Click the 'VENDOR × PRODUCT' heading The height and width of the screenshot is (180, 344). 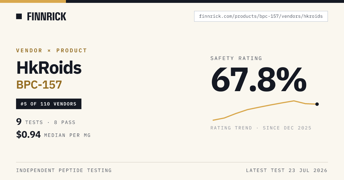(52, 51)
